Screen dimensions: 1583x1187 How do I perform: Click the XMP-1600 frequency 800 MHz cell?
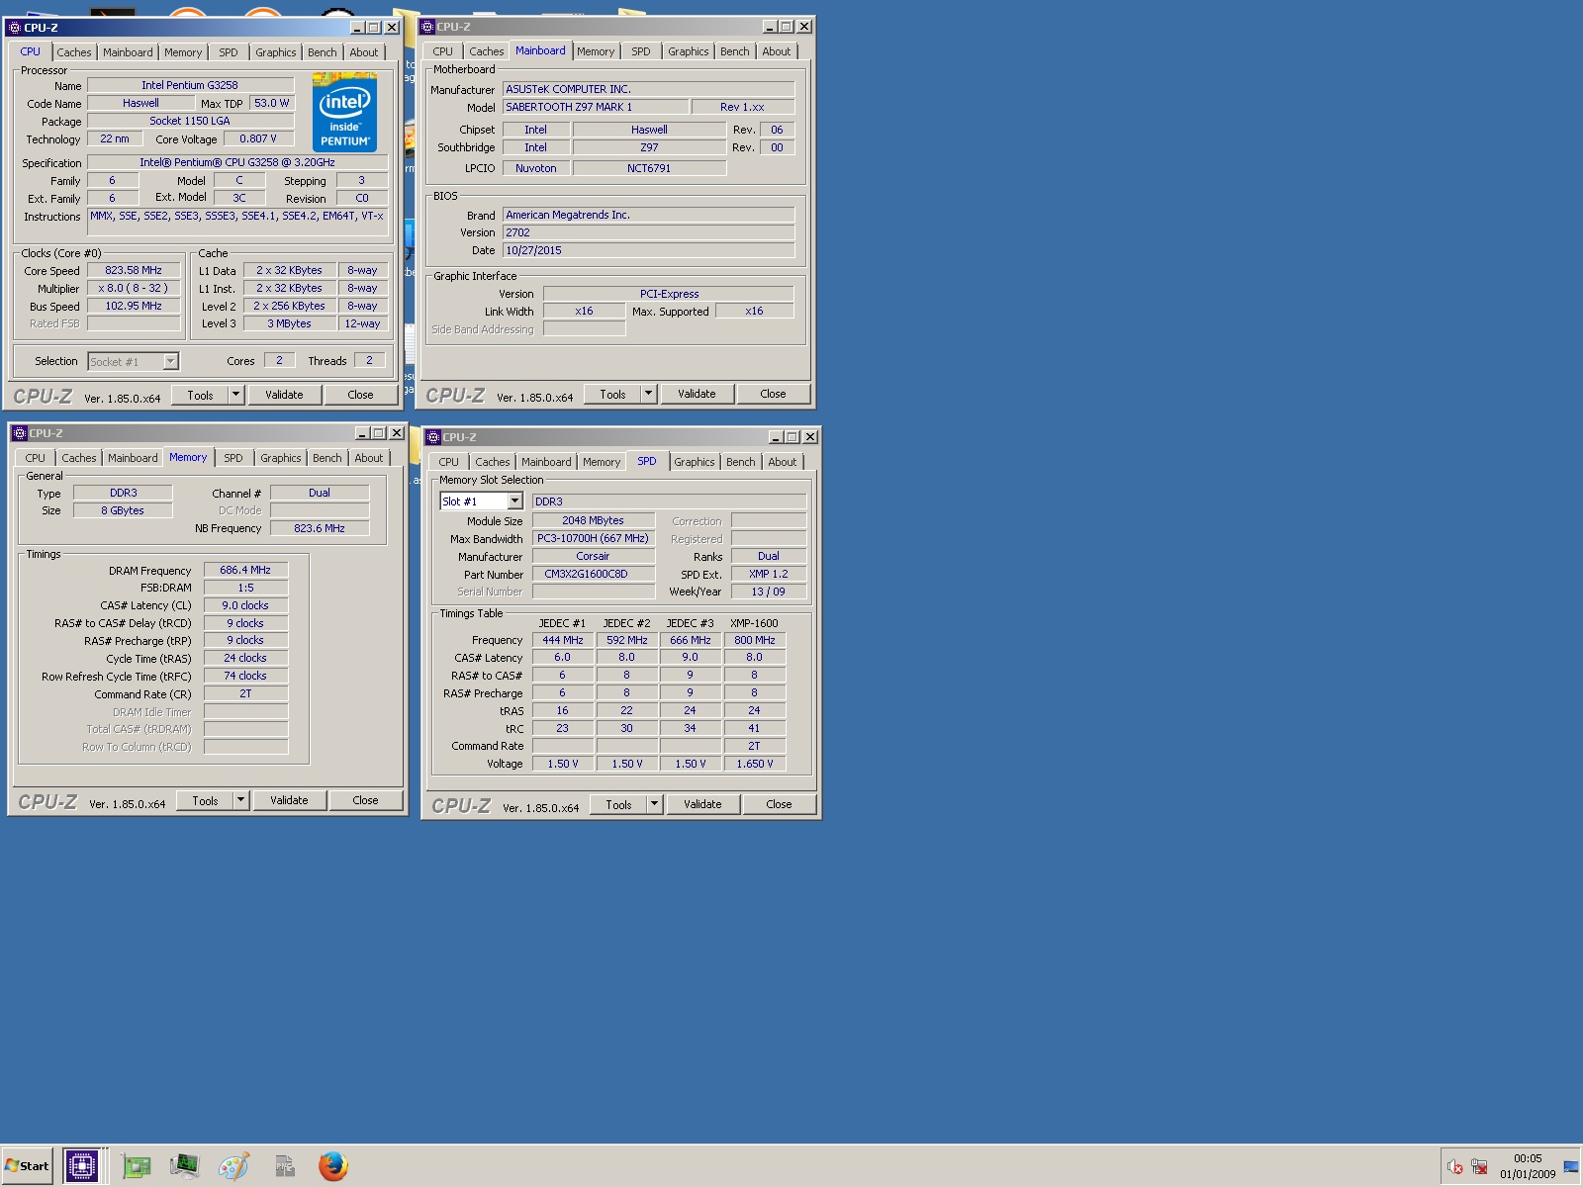tap(754, 640)
